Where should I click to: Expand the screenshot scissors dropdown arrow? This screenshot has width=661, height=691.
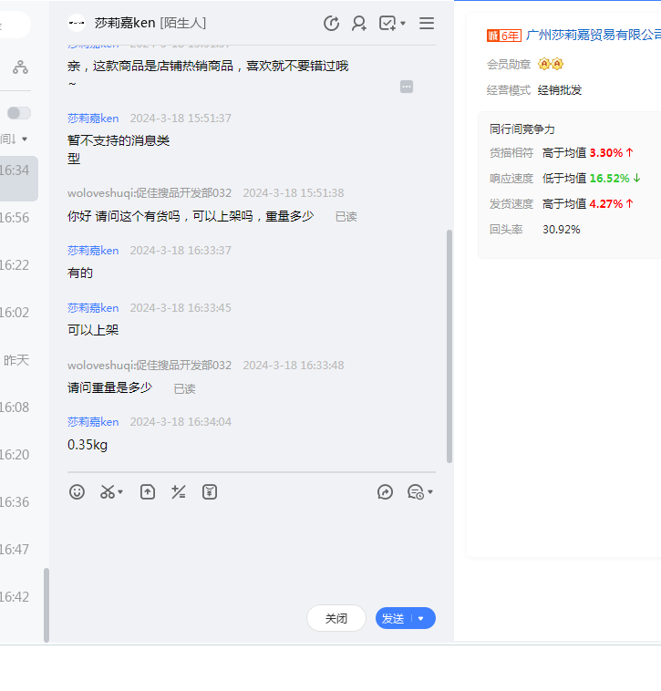pos(120,493)
